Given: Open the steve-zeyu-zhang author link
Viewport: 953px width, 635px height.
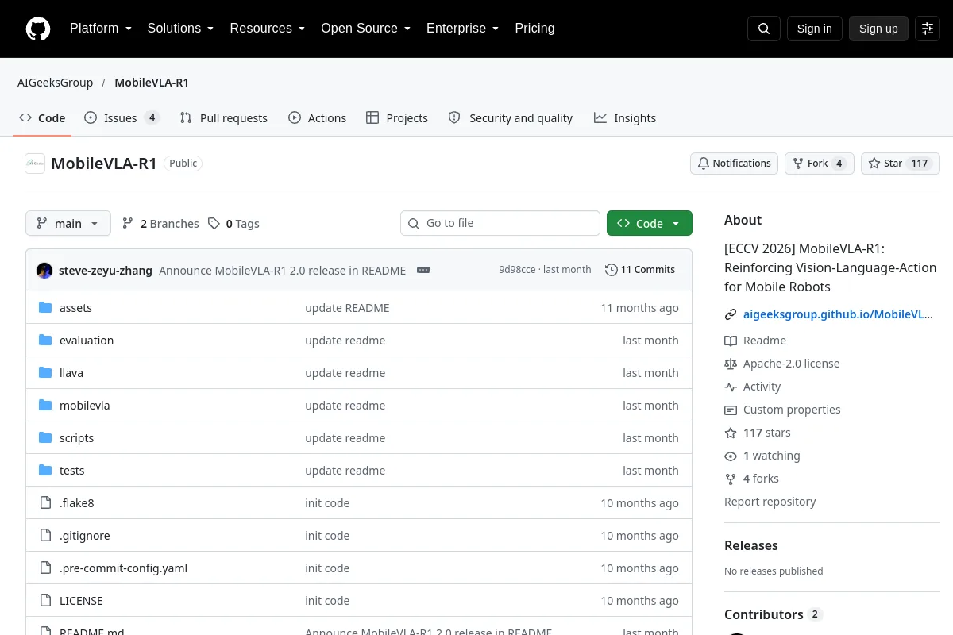Looking at the screenshot, I should click(x=106, y=271).
